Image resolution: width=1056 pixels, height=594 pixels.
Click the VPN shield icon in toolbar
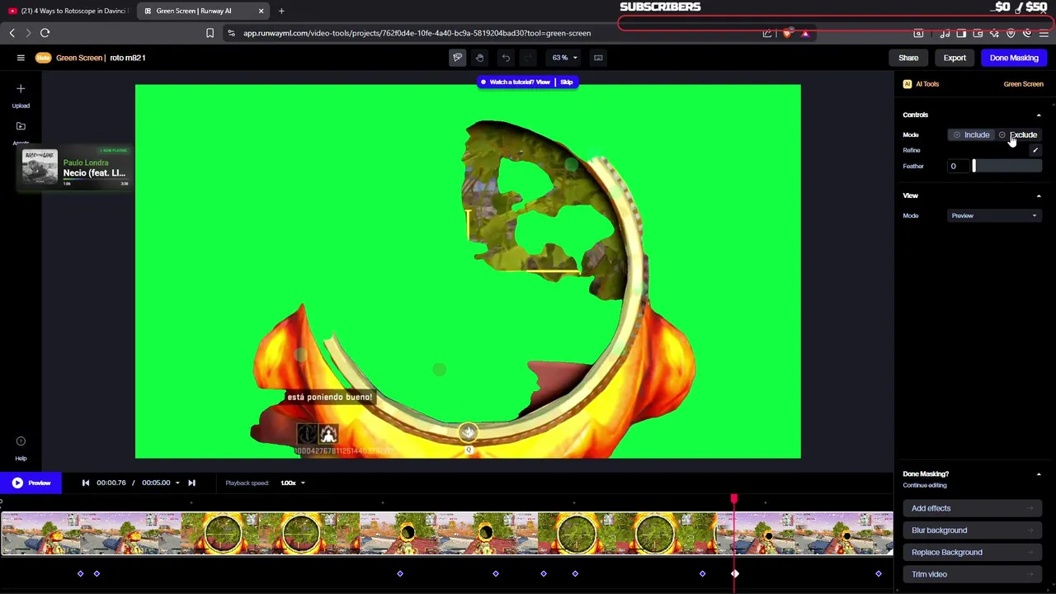coord(1011,33)
